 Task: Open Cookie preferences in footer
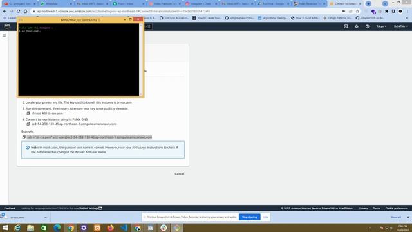tap(397, 208)
